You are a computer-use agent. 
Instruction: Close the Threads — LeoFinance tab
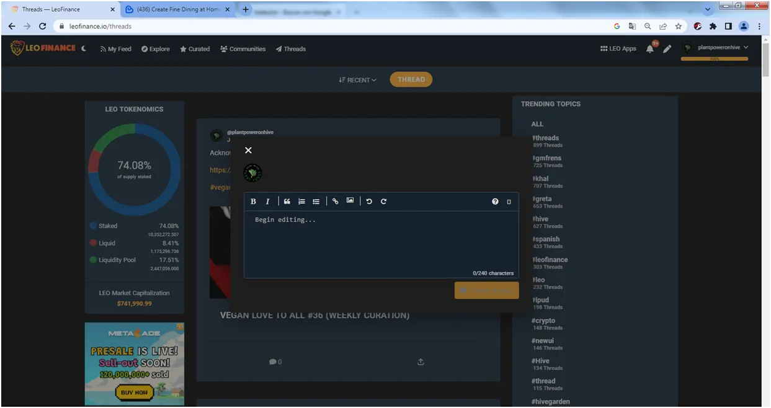[x=112, y=9]
